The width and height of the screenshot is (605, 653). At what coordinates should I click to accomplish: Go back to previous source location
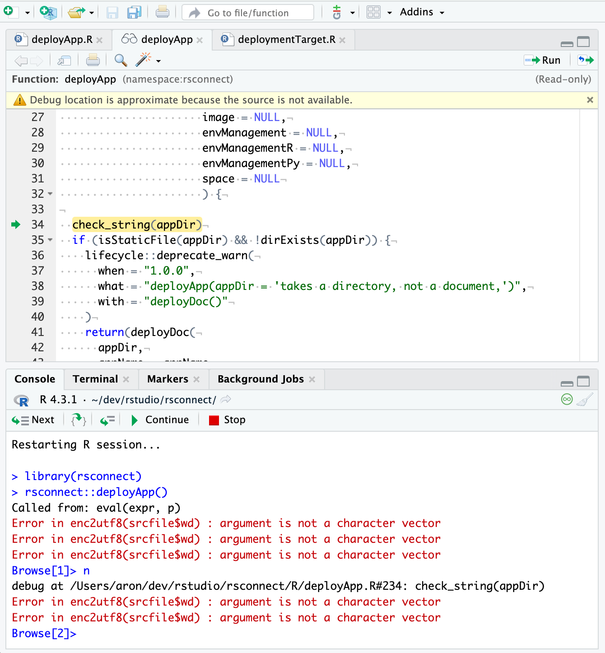[x=21, y=61]
